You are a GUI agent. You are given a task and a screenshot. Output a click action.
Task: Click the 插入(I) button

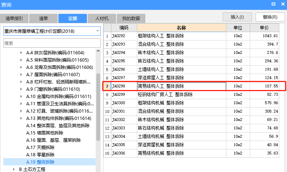(237, 17)
